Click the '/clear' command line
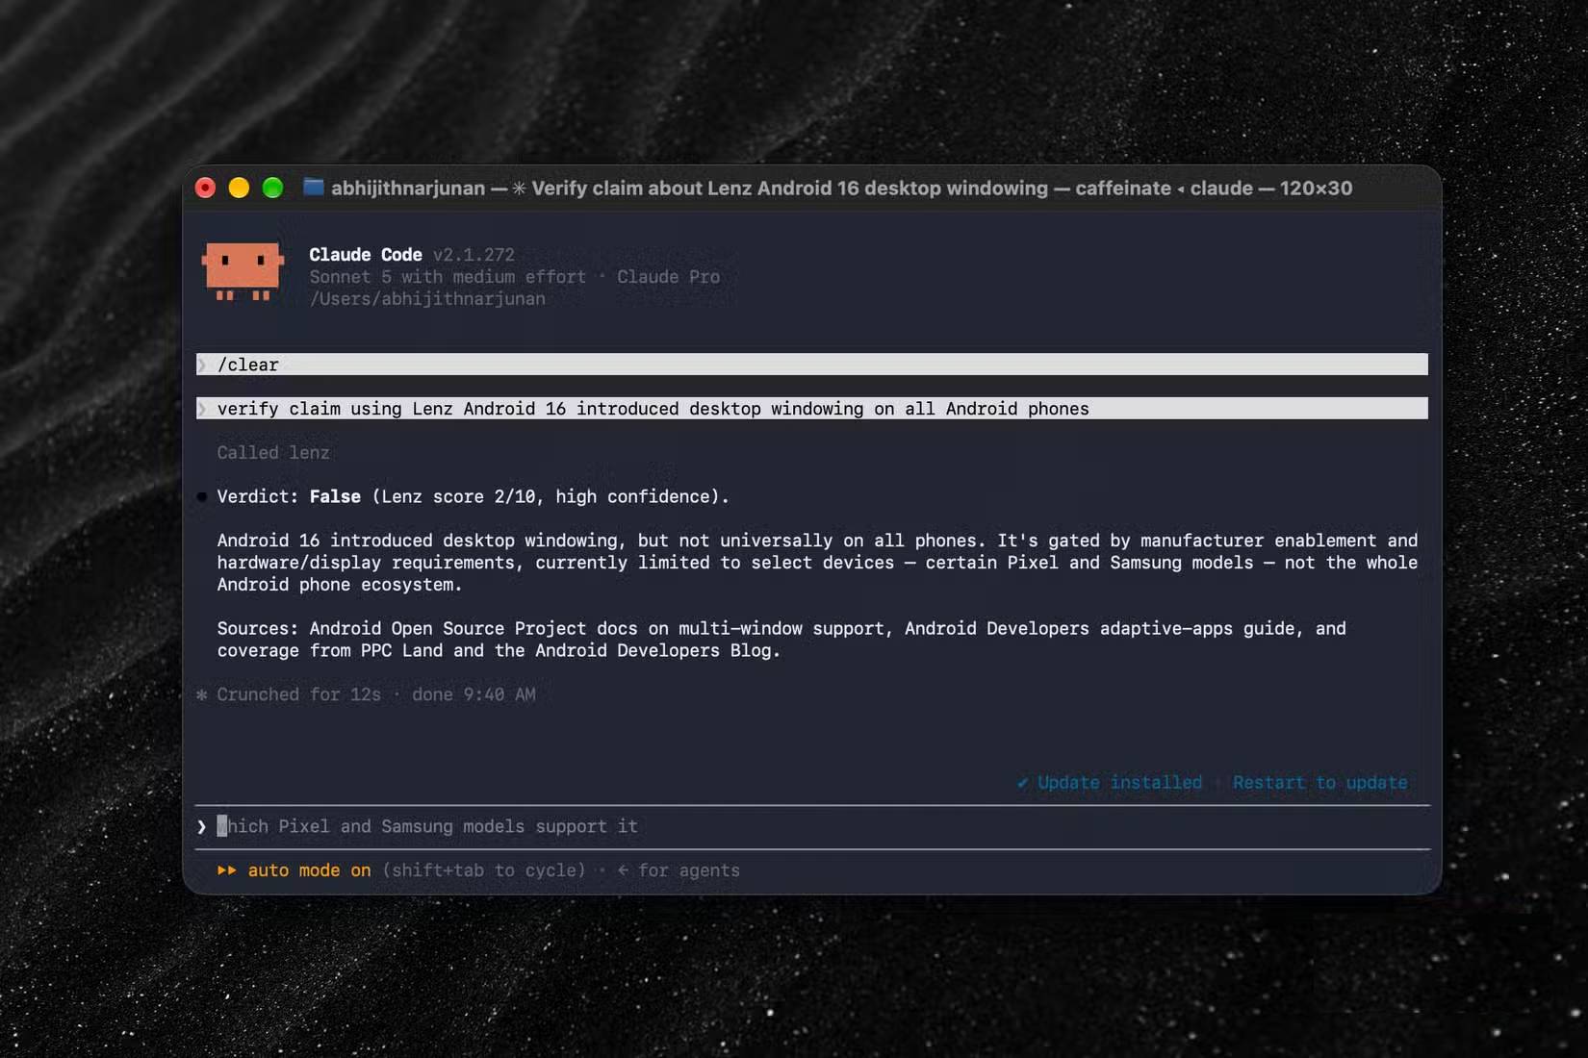This screenshot has width=1588, height=1058. tap(812, 365)
